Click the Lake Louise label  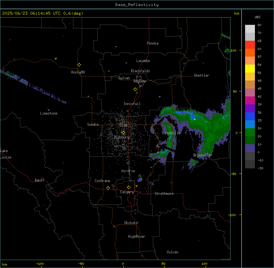pyautogui.click(x=6, y=154)
